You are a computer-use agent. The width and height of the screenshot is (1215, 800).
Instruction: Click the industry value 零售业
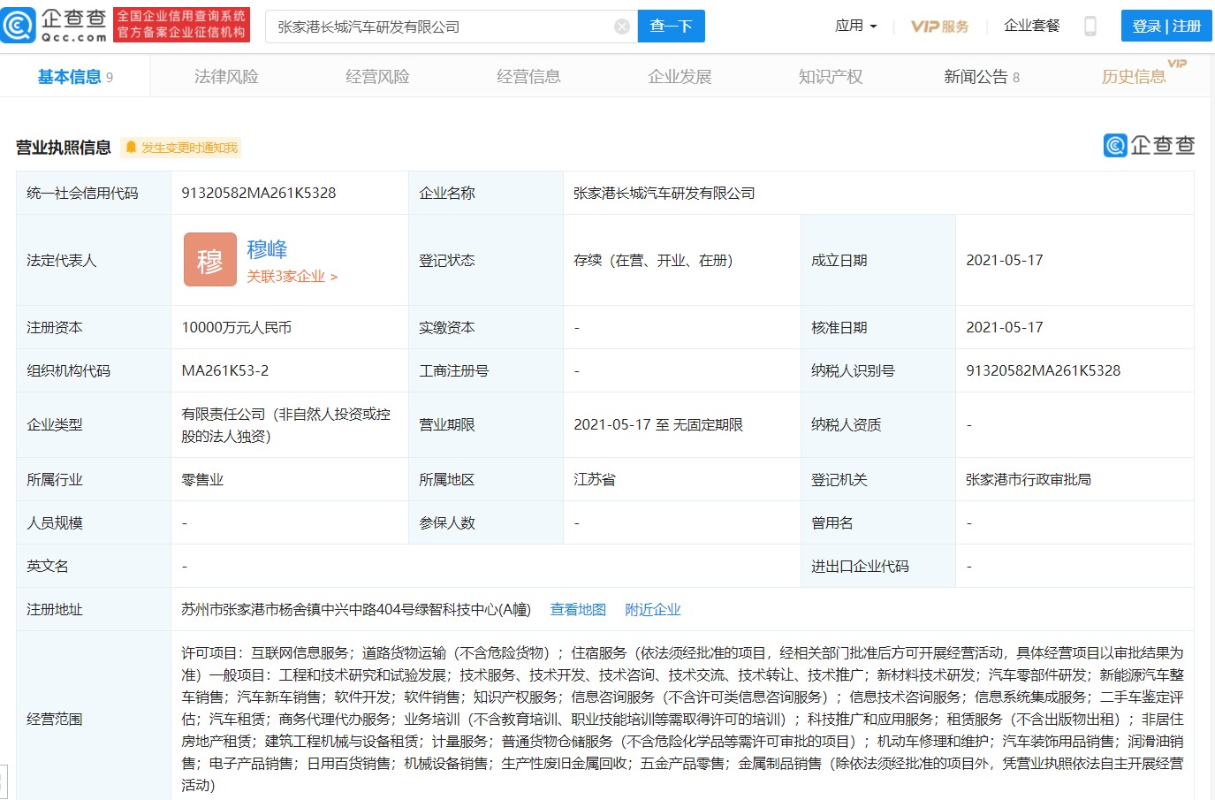pos(202,479)
